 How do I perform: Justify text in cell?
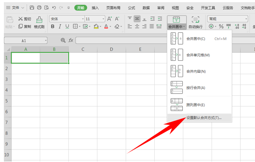pyautogui.click(x=152, y=26)
